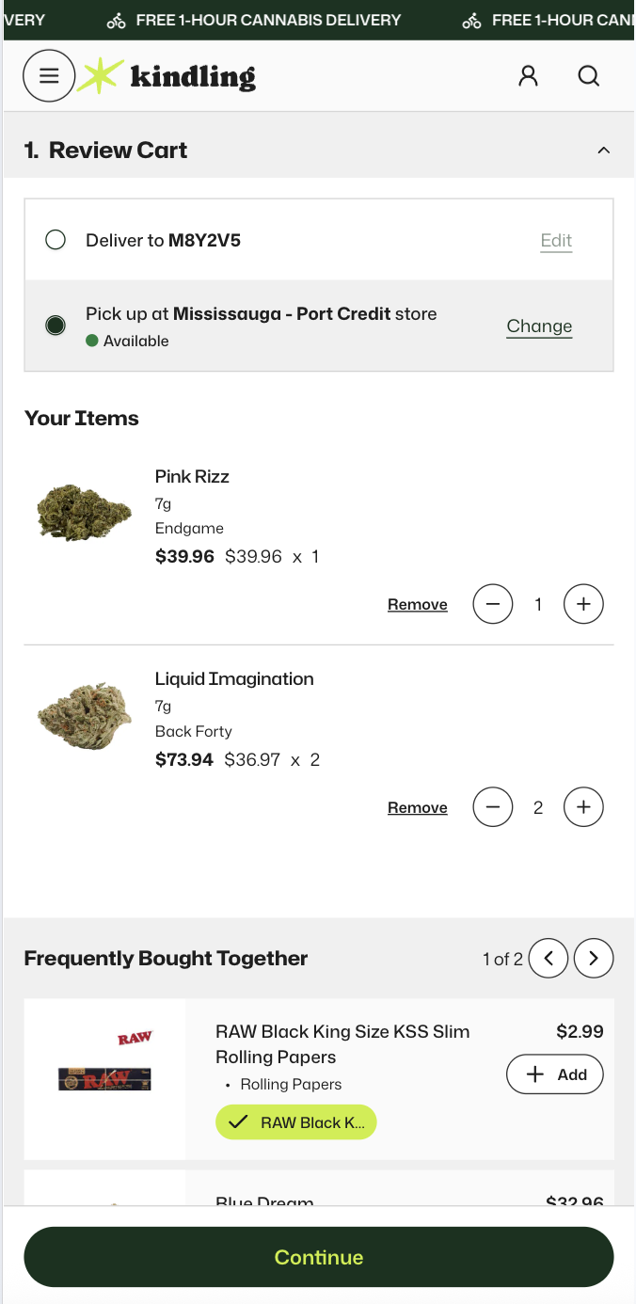Image resolution: width=636 pixels, height=1304 pixels.
Task: Open the hamburger navigation menu
Action: 49,76
